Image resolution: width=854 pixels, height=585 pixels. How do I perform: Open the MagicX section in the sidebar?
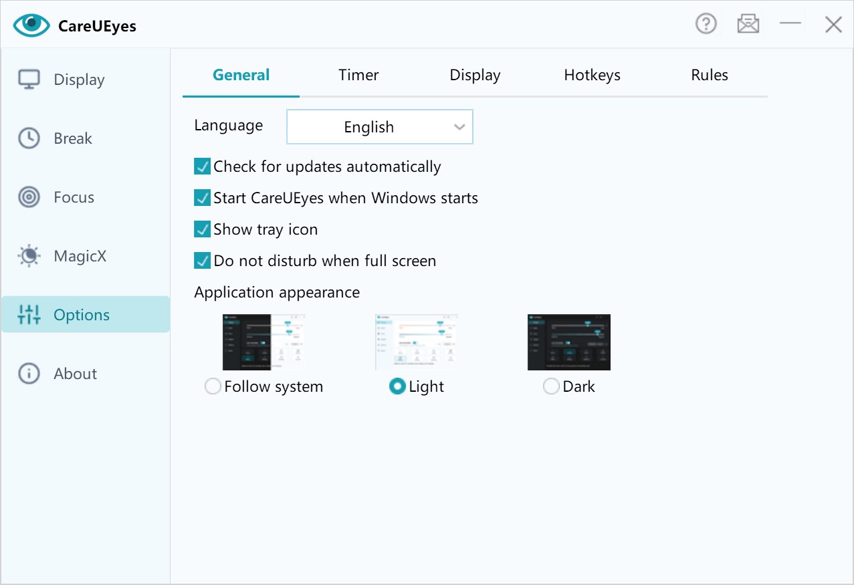coord(86,256)
